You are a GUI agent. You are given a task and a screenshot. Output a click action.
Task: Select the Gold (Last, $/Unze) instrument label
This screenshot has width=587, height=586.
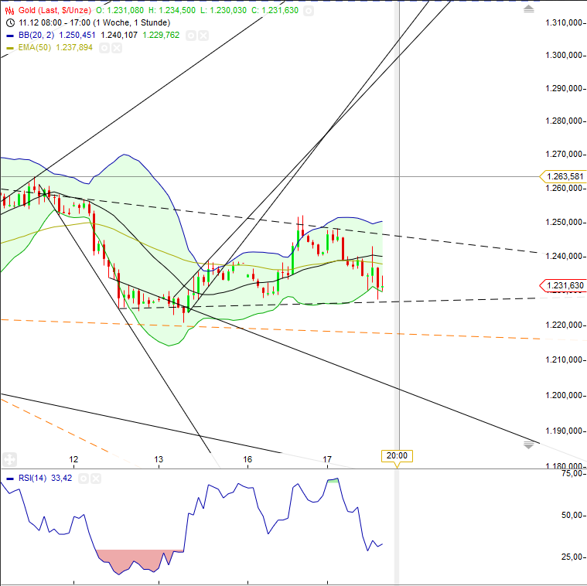pyautogui.click(x=55, y=11)
